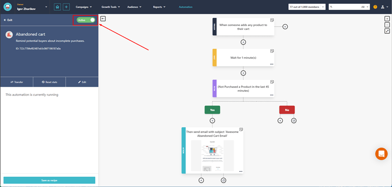Open the home icon button
Viewport: 392px width, 187px height.
[57, 7]
